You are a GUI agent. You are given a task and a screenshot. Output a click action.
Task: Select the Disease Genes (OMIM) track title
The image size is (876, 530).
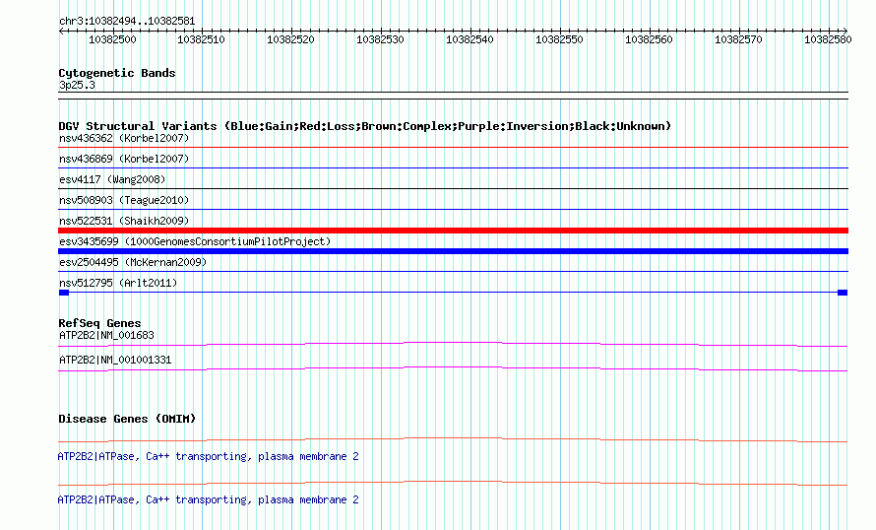[x=127, y=419]
